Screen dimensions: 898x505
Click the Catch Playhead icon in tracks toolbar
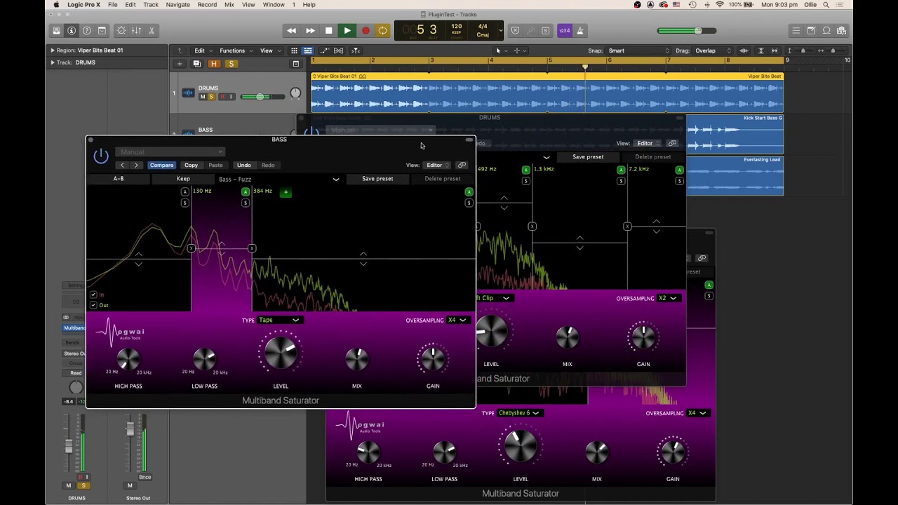tap(356, 50)
